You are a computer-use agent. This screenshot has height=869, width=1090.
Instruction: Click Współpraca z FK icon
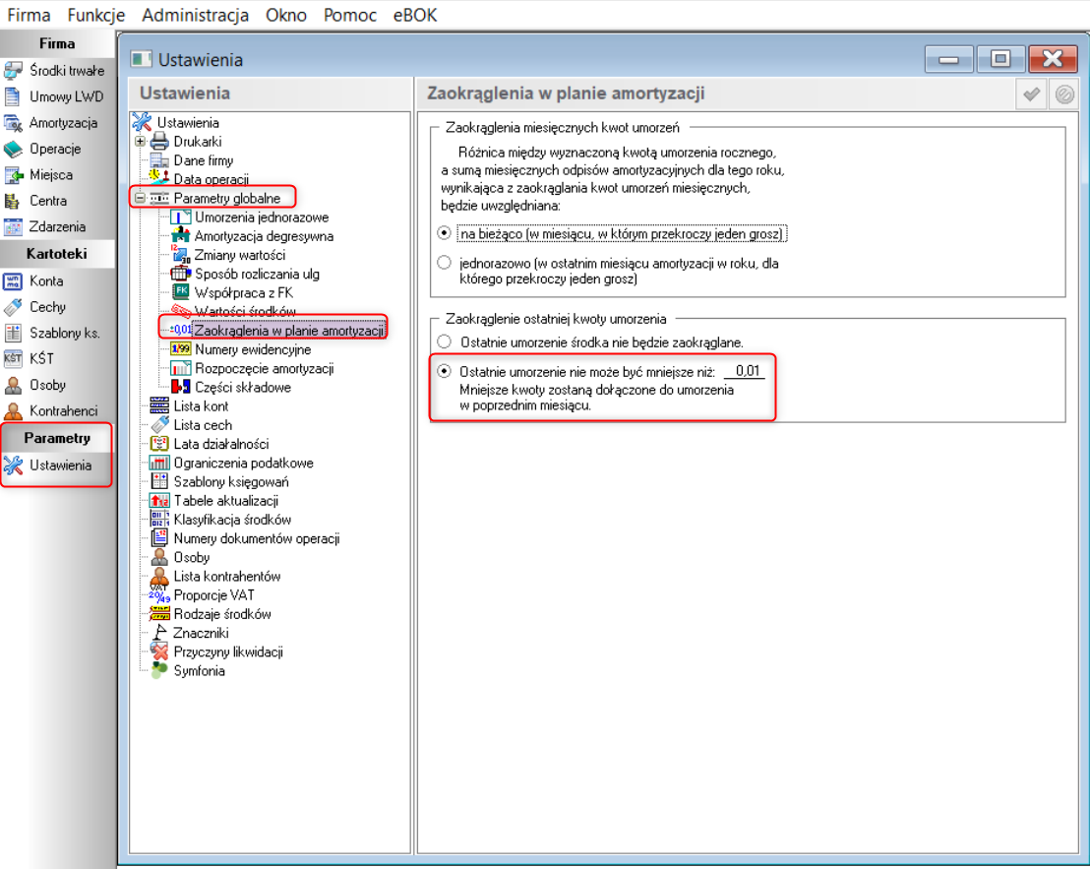click(x=181, y=292)
